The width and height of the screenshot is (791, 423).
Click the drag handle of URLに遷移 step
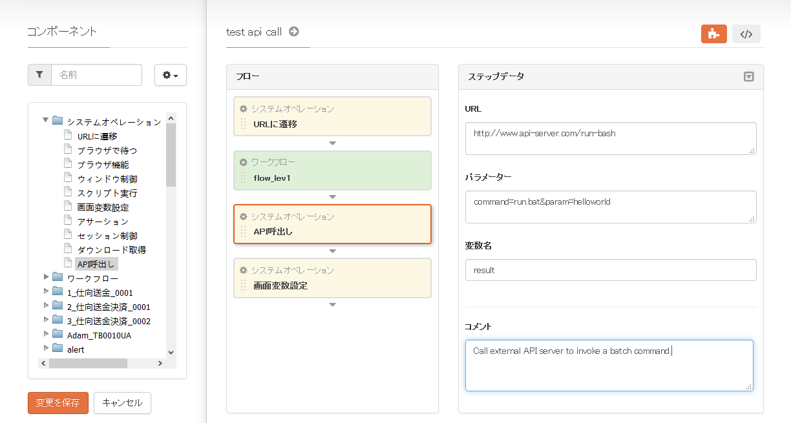(x=244, y=124)
